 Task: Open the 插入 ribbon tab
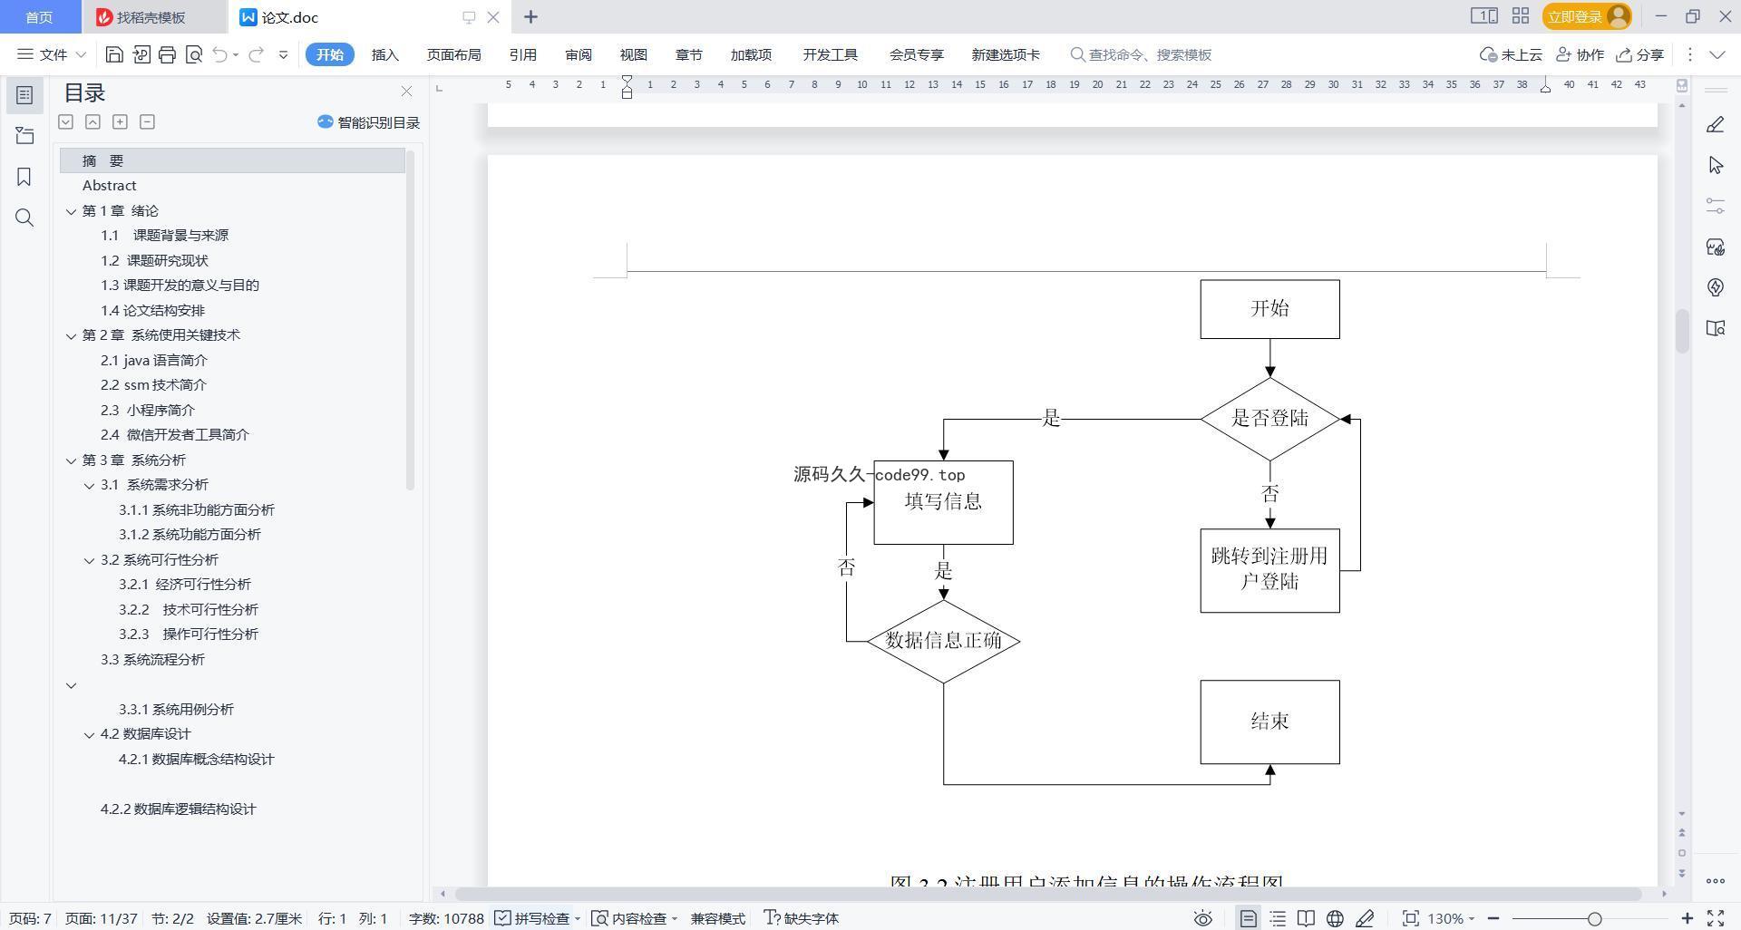(x=384, y=54)
